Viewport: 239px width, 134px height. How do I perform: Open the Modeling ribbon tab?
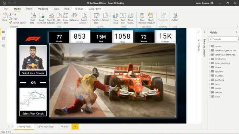click(43, 9)
